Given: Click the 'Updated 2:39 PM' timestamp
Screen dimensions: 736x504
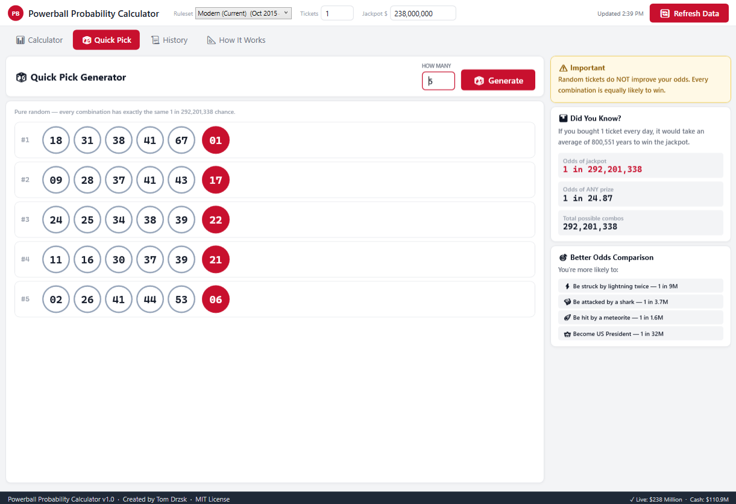Looking at the screenshot, I should pyautogui.click(x=620, y=14).
